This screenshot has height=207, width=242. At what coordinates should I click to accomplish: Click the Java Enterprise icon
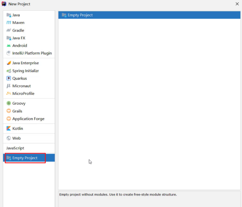tap(9, 63)
